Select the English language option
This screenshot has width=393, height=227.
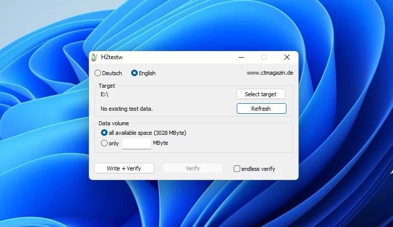point(135,73)
